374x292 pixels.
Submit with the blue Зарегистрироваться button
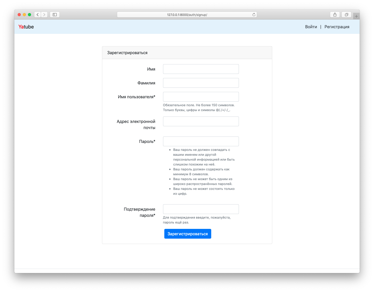188,234
